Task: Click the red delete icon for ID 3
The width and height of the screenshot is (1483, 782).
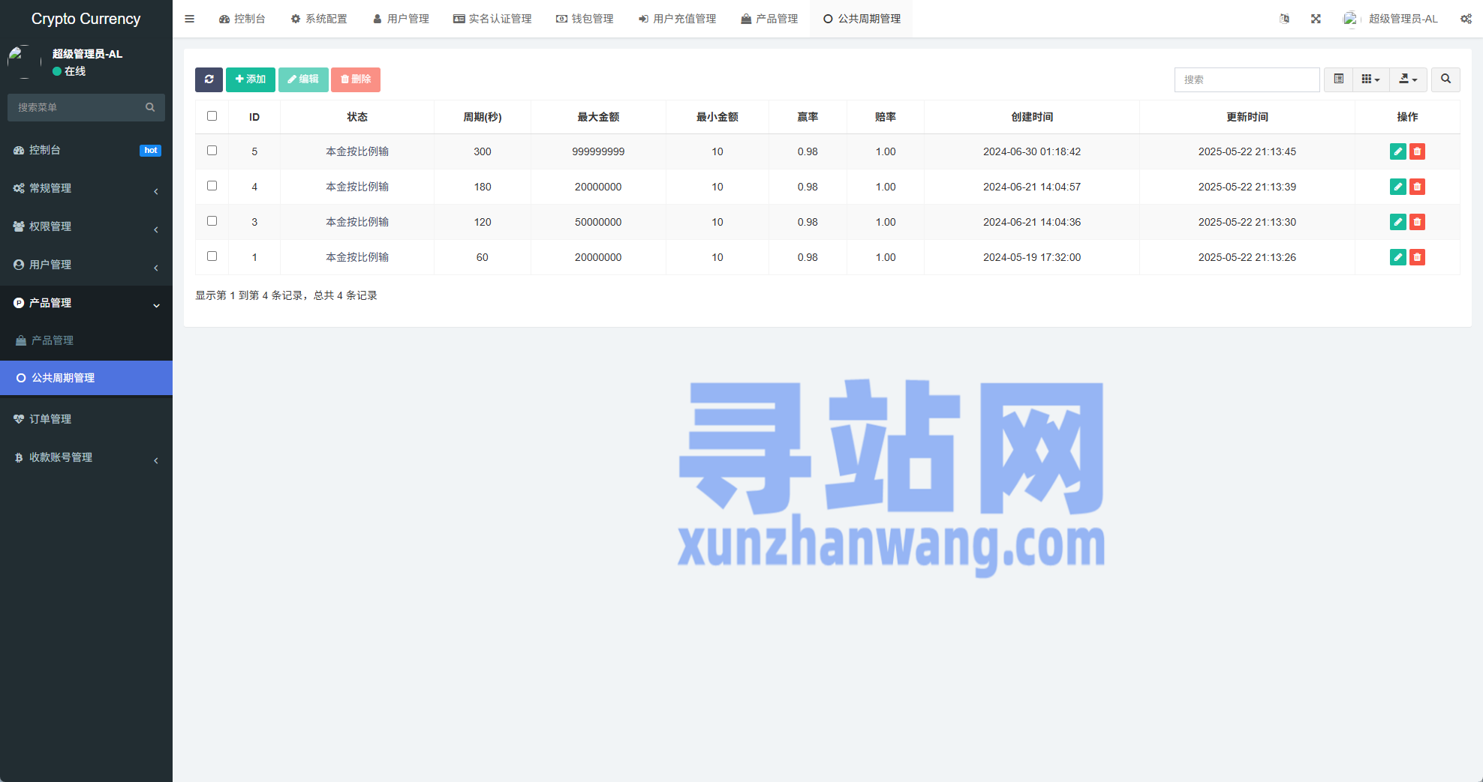Action: pyautogui.click(x=1417, y=222)
